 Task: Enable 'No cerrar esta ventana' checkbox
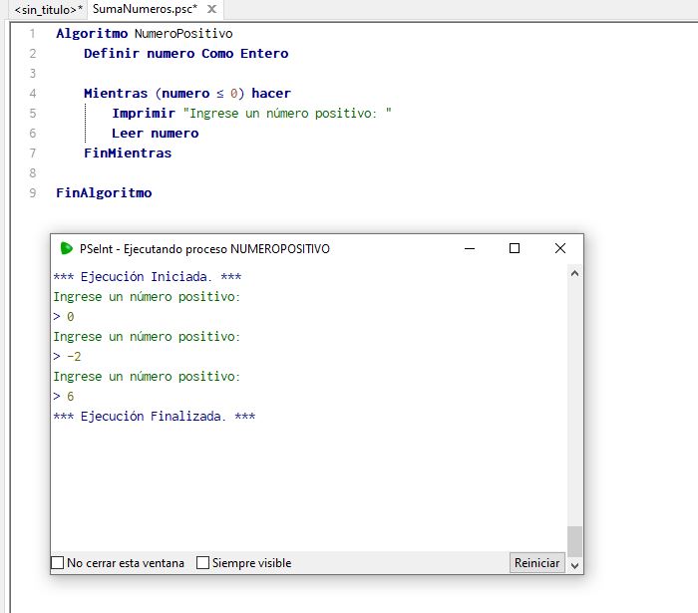click(58, 563)
